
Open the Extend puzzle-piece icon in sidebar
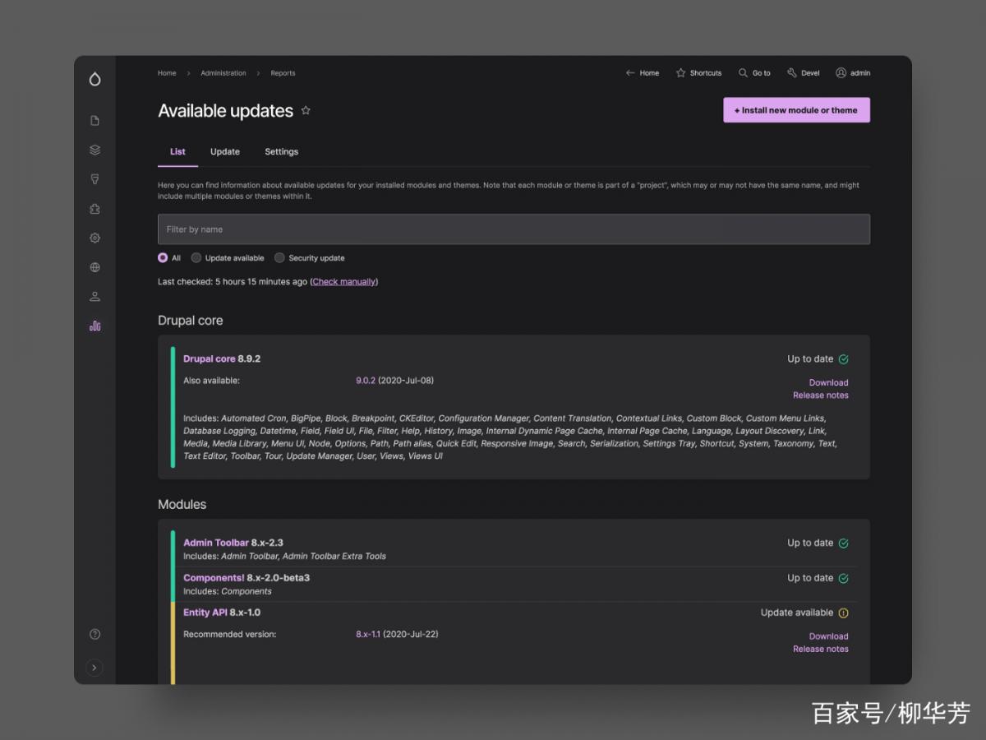94,209
